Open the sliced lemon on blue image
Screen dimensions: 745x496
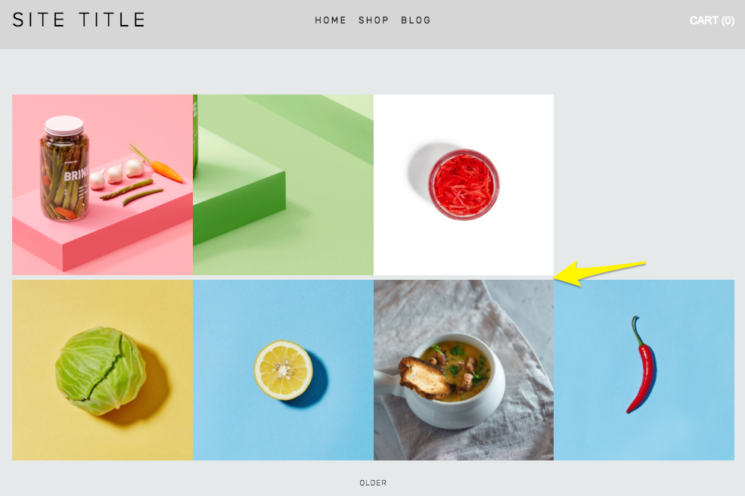pos(283,370)
